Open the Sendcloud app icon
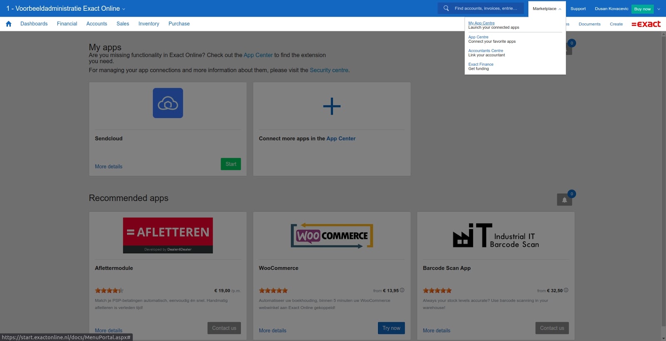The image size is (666, 341). click(168, 103)
